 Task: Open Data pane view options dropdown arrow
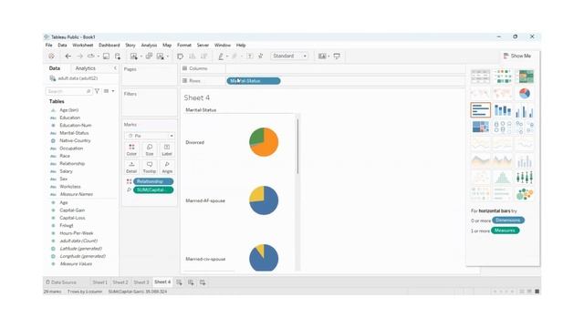pos(113,91)
